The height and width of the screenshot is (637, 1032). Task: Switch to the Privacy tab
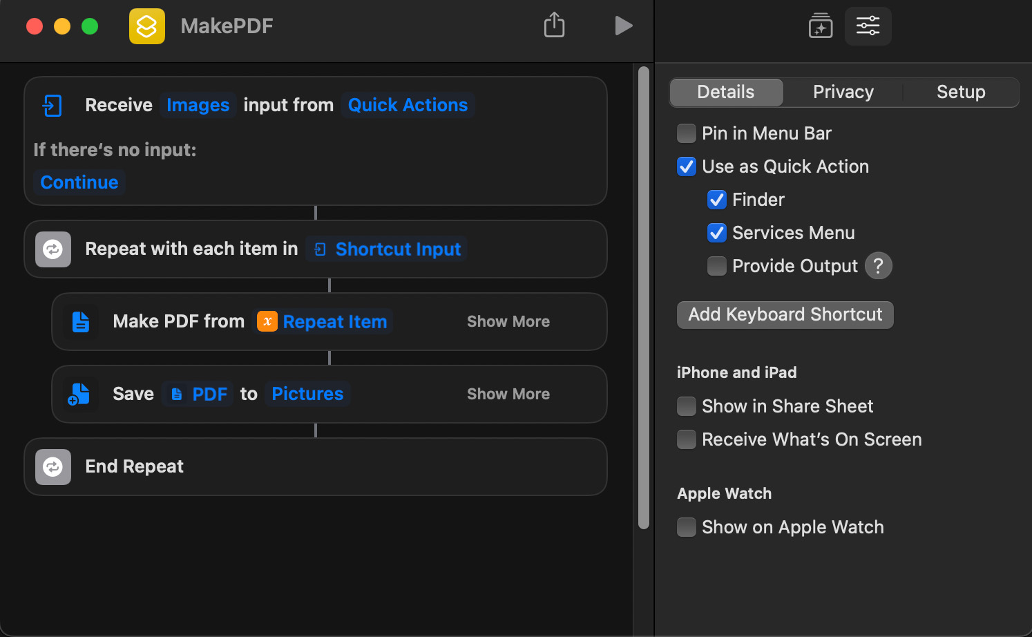pos(843,92)
